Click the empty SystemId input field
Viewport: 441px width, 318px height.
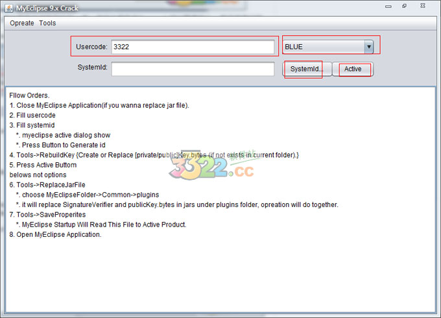point(193,69)
